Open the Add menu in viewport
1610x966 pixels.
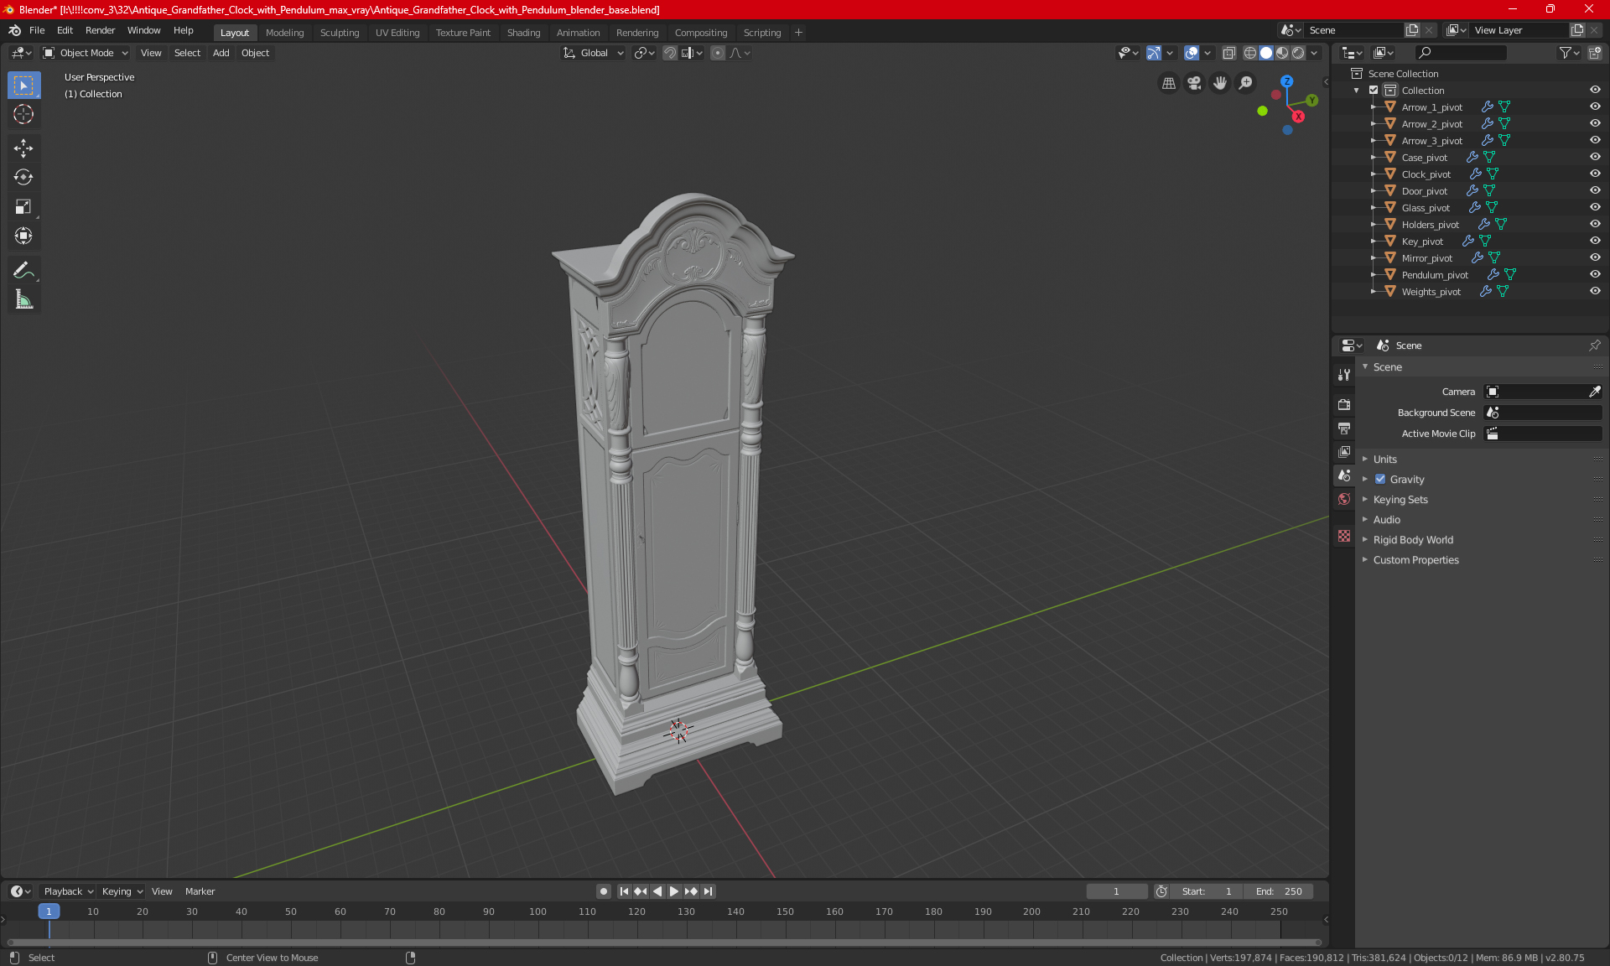pos(221,53)
